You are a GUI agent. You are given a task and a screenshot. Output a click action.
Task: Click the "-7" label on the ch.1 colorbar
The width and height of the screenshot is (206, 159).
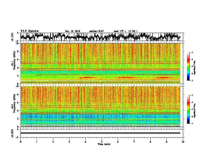[x=192, y=81]
